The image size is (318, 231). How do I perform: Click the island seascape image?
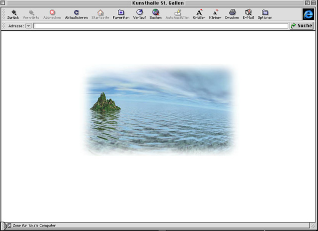click(159, 110)
